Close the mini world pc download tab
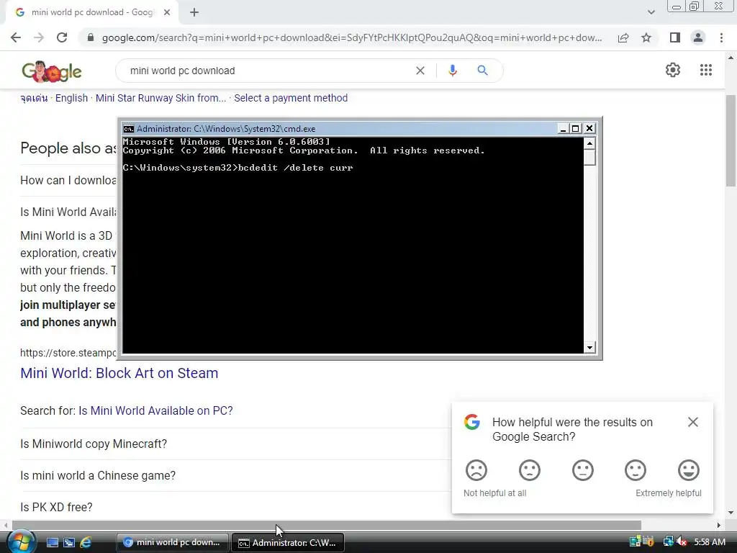This screenshot has width=737, height=553. (167, 13)
